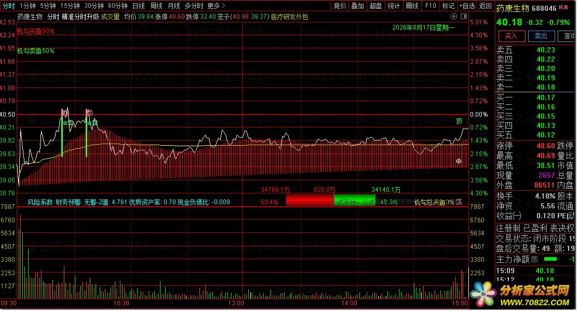Click the KR marker beside stock code
This screenshot has width=578, height=311.
click(x=563, y=7)
